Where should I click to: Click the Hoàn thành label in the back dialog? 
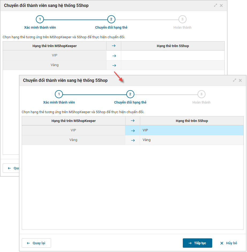coord(182,28)
